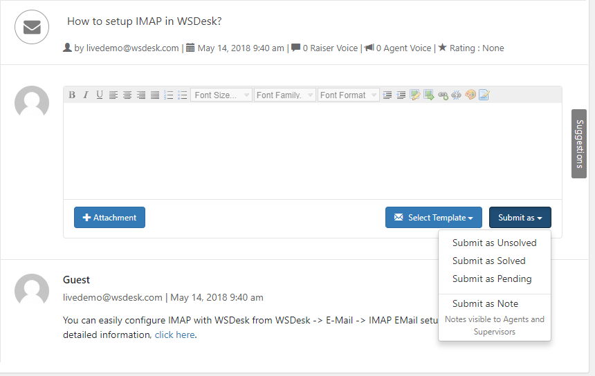Choose Submit as Solved
Viewport: 595px width, 376px height.
pyautogui.click(x=494, y=261)
